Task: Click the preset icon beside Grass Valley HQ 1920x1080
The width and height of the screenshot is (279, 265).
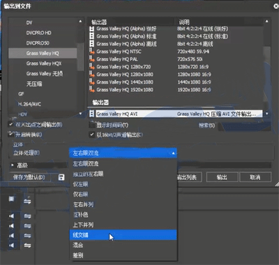Action: pos(92,90)
